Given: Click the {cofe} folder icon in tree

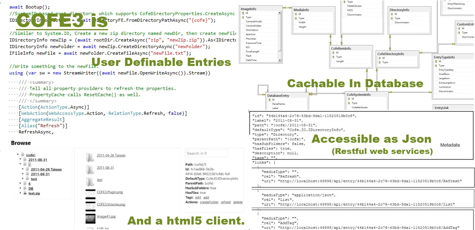Looking at the screenshot, I should pos(23,154).
